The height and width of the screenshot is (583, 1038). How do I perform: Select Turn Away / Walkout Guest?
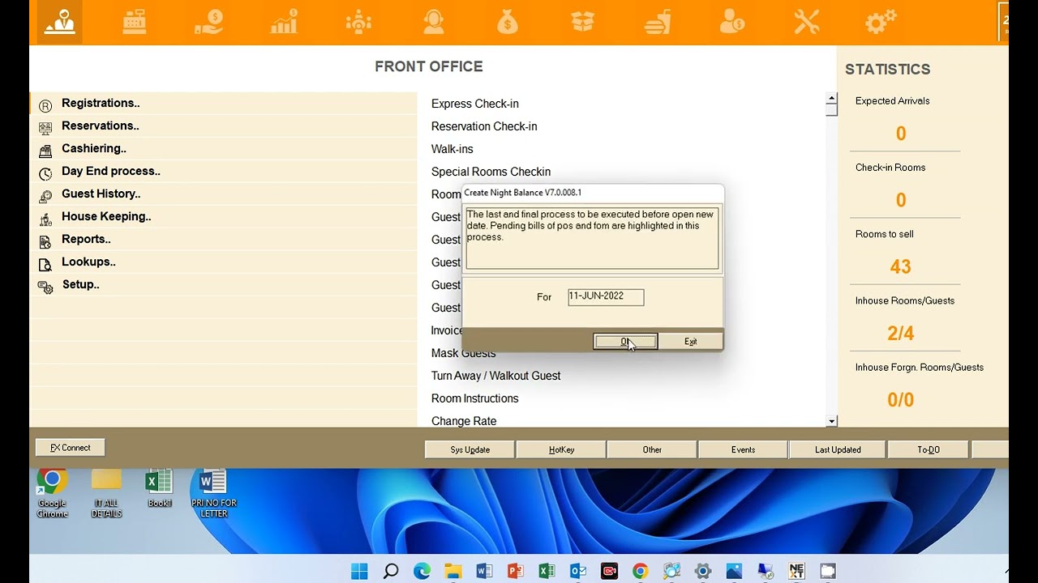(x=496, y=376)
